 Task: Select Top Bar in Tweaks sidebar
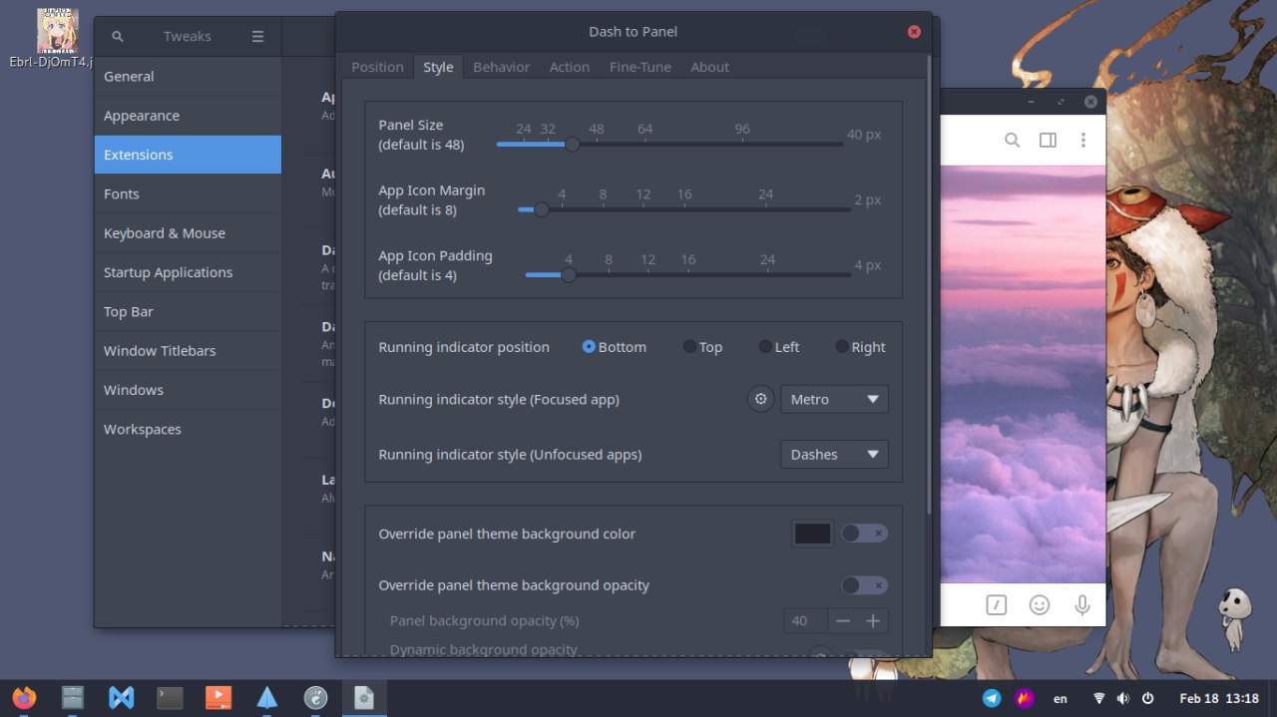coord(188,311)
